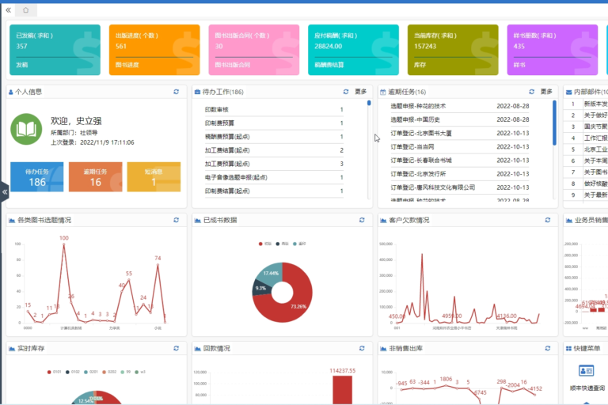Click 更多 in 待办工作 panel
The width and height of the screenshot is (608, 405).
click(x=361, y=92)
